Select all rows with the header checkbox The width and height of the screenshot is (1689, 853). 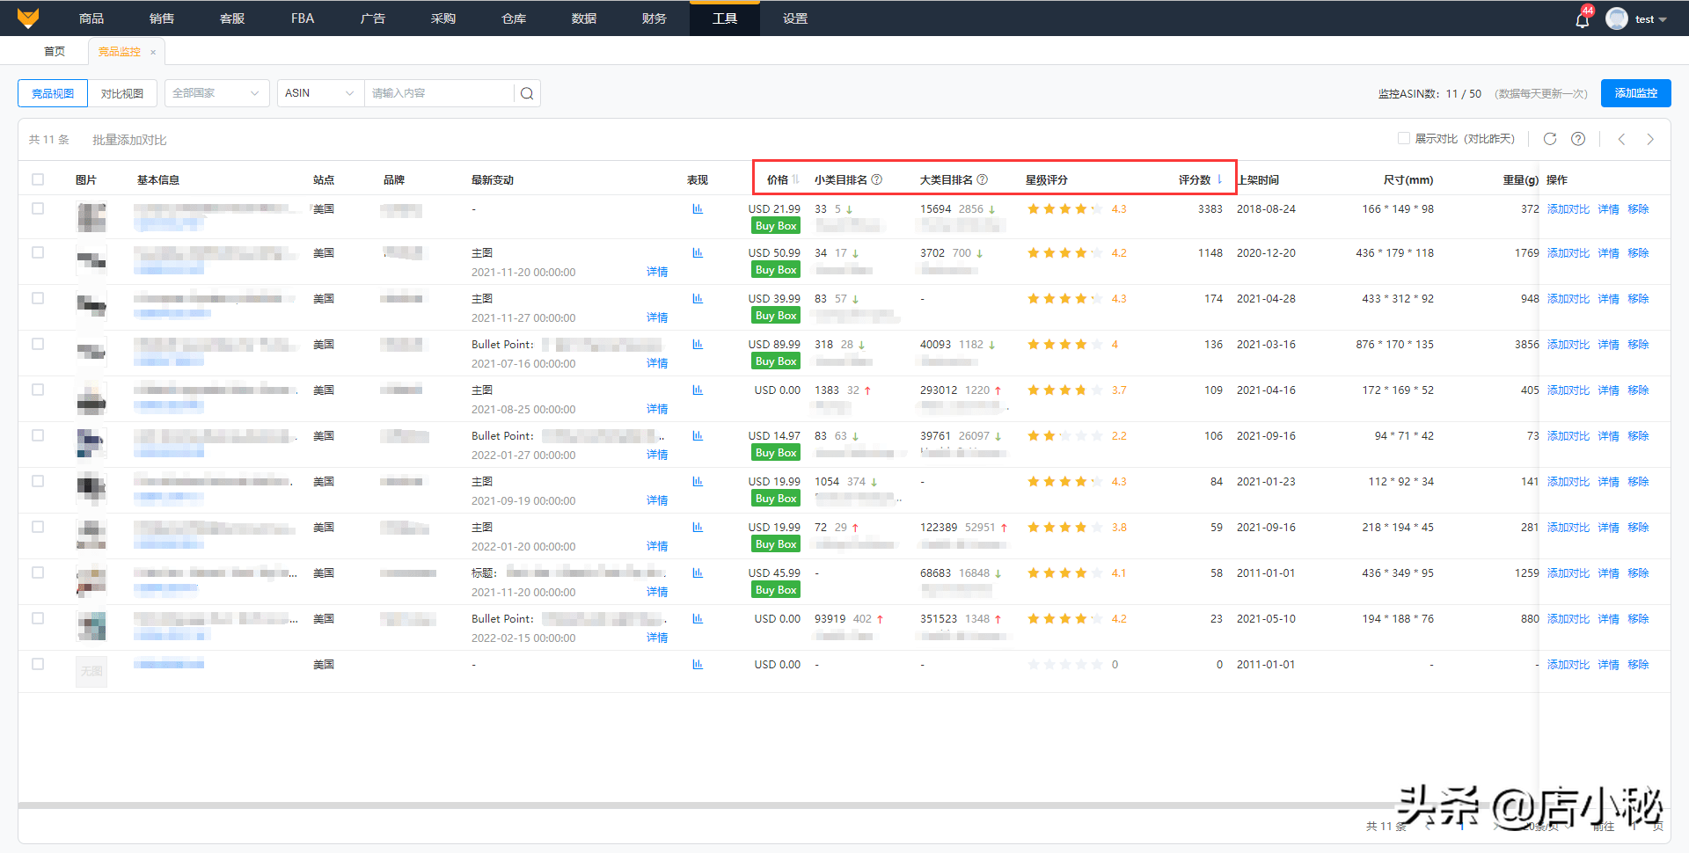[37, 179]
